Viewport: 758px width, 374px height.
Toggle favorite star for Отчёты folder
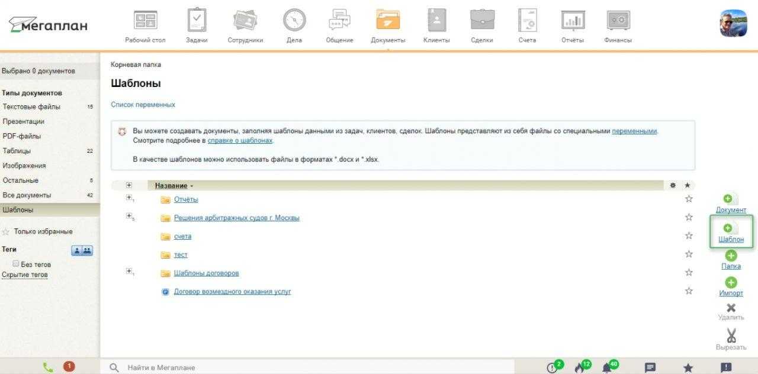(x=689, y=199)
